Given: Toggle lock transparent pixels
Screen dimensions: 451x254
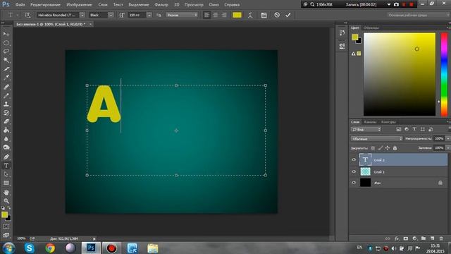Looking at the screenshot, I should tap(373, 148).
